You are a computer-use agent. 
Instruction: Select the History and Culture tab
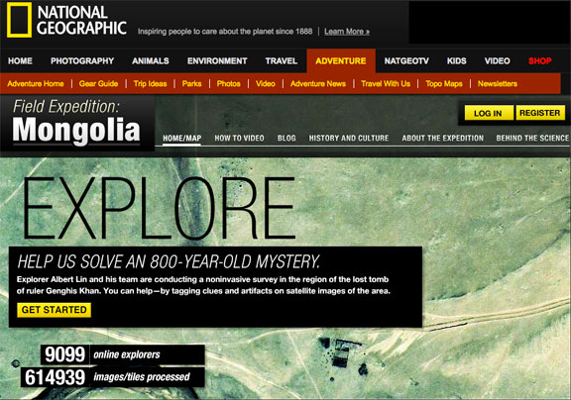coord(349,139)
